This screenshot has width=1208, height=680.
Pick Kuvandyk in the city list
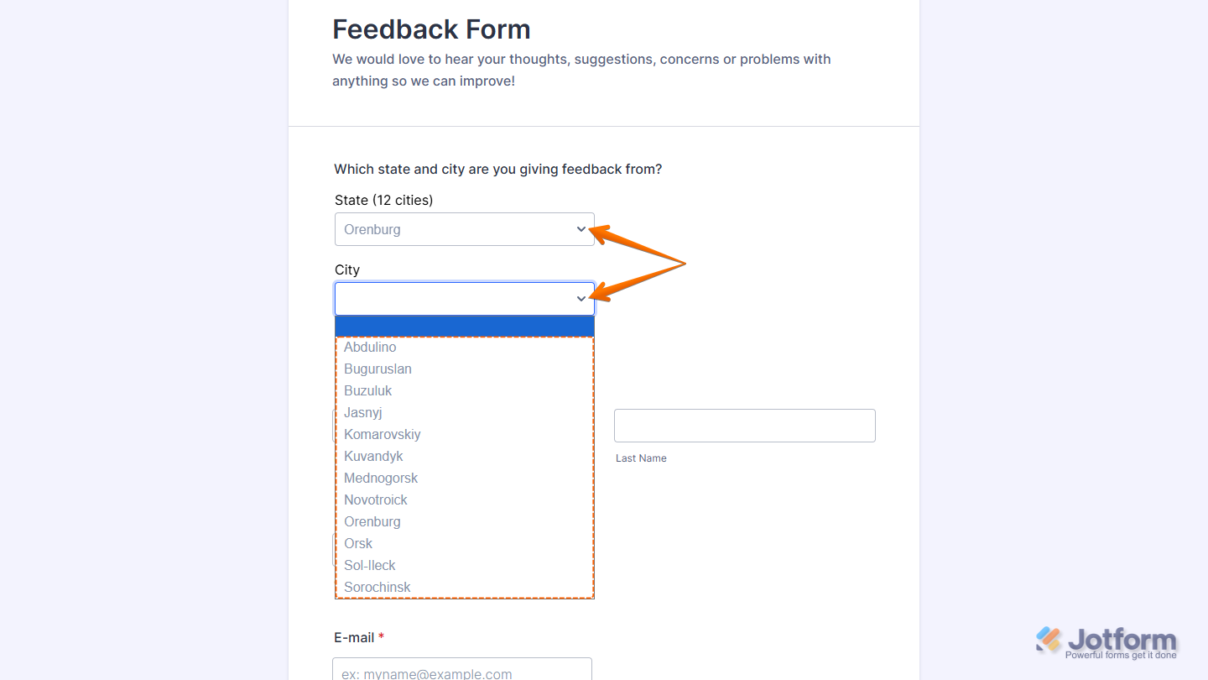[373, 456]
